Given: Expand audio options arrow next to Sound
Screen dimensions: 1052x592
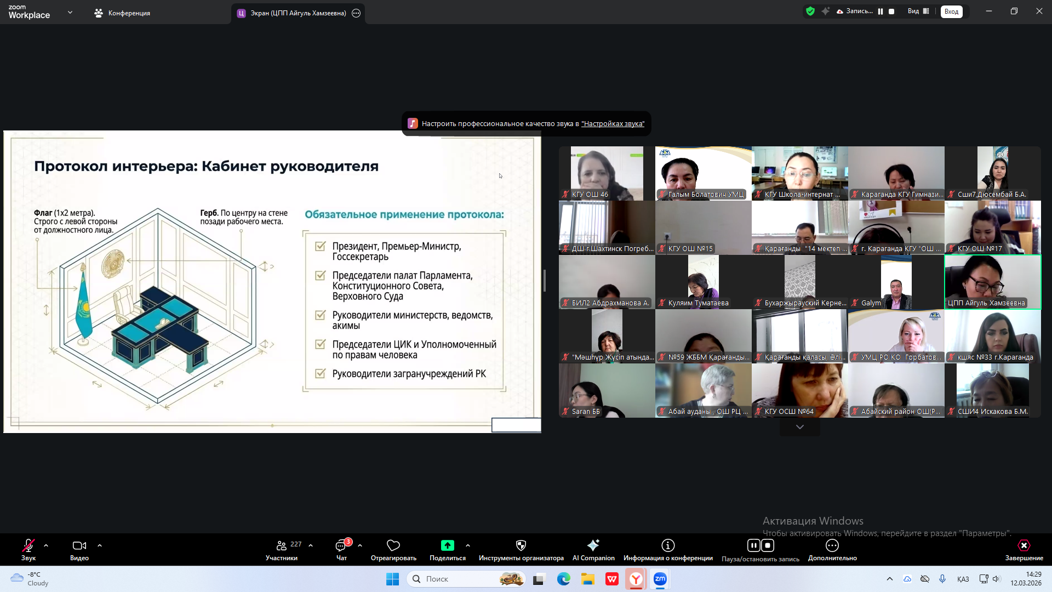Looking at the screenshot, I should [46, 545].
